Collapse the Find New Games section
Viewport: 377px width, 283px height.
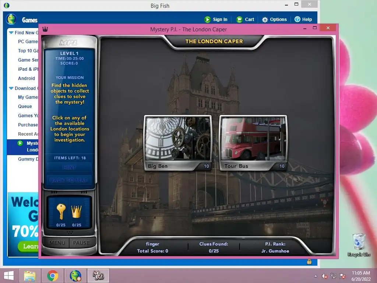click(x=11, y=32)
